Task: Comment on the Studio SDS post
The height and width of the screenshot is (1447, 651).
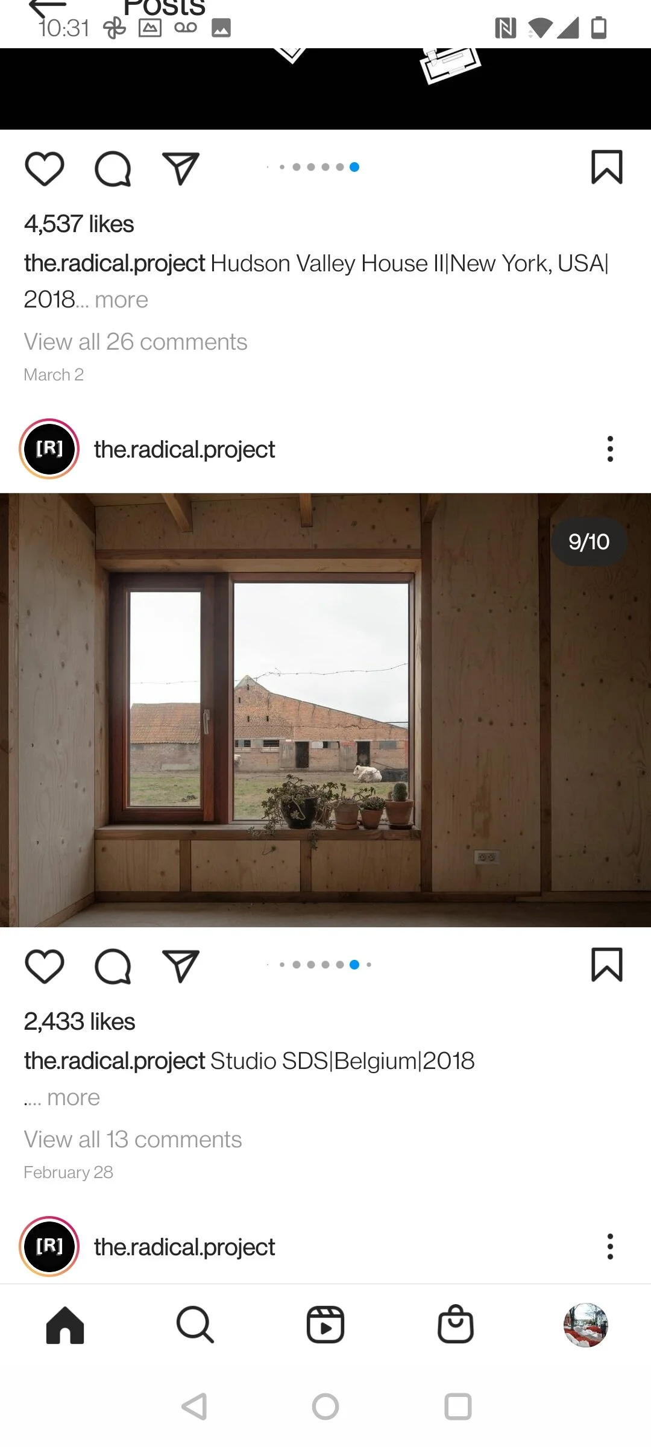Action: [113, 966]
